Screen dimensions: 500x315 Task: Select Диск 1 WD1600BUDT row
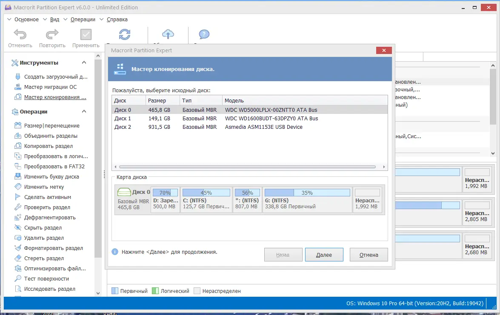pyautogui.click(x=250, y=118)
